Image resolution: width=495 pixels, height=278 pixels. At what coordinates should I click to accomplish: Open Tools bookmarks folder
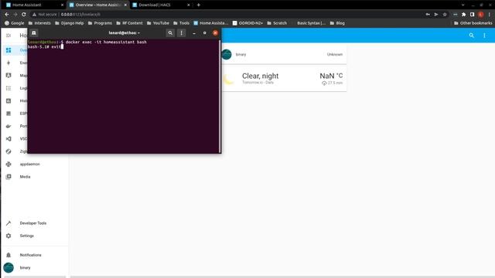coord(181,23)
